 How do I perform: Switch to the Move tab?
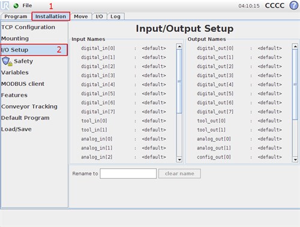81,16
